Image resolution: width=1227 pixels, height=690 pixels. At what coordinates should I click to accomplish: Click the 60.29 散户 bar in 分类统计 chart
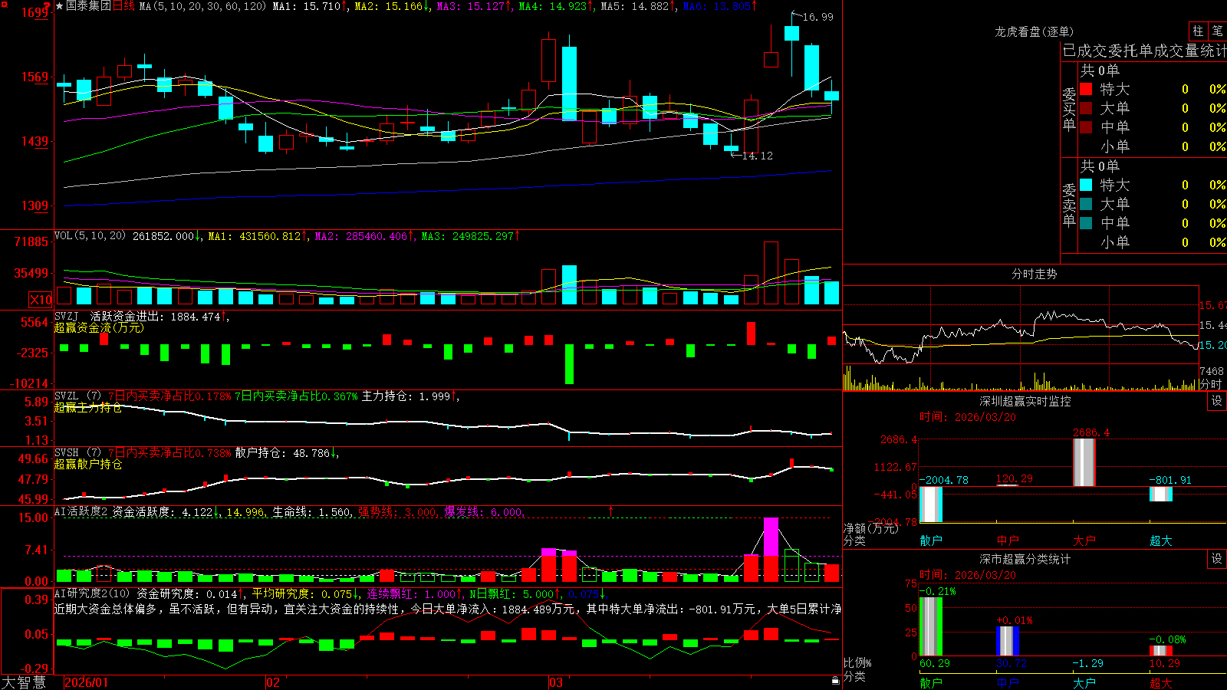pos(930,626)
